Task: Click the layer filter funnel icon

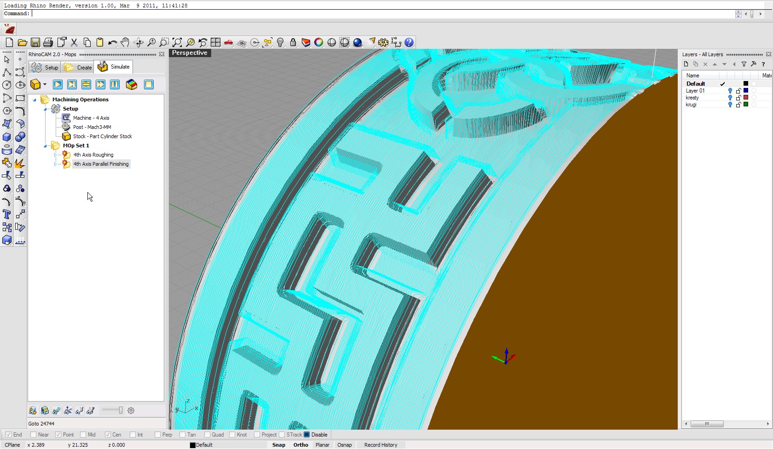Action: coord(744,64)
